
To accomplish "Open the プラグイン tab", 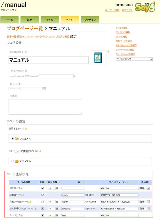I will pos(90,20).
